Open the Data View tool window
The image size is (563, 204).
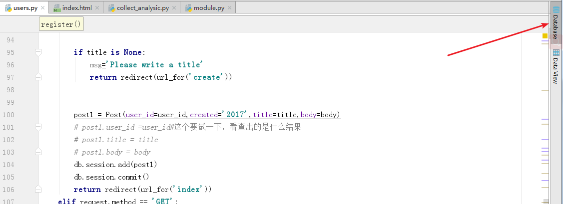tap(556, 67)
